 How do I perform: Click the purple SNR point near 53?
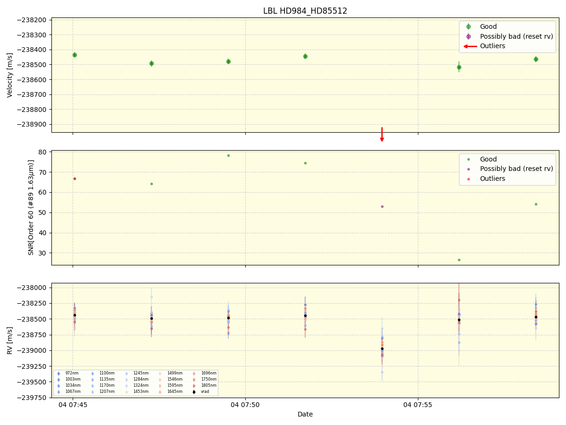click(382, 206)
